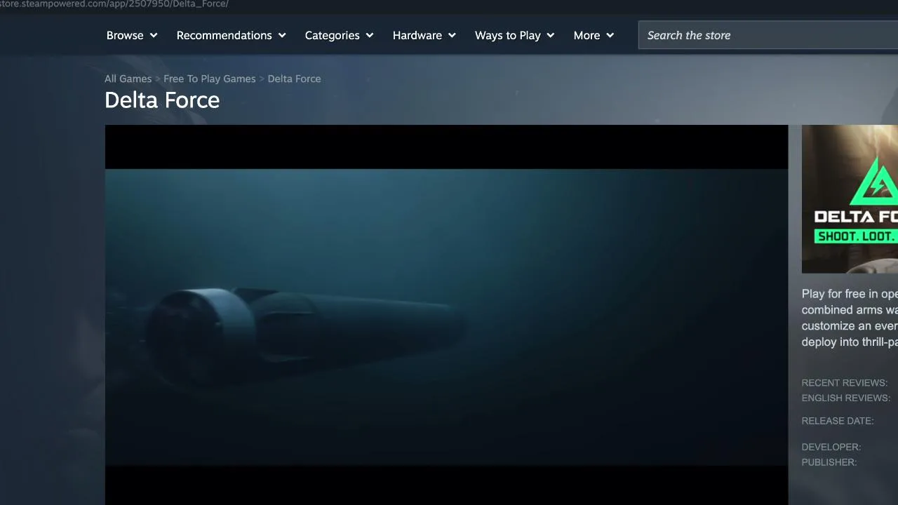
Task: Click the DEVELOPER label
Action: (x=831, y=447)
